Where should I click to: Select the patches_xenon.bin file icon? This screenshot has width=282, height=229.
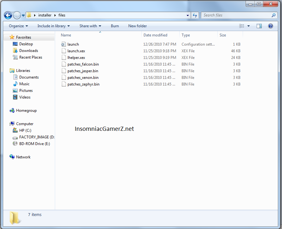coord(64,78)
